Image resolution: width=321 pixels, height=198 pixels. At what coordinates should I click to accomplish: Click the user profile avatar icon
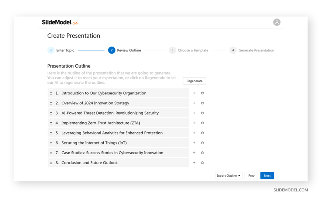pos(277,22)
